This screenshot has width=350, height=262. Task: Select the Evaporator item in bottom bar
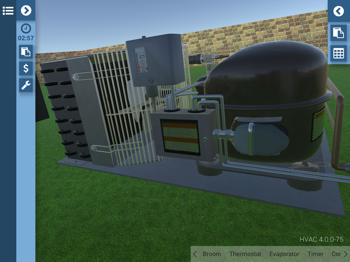[284, 254]
